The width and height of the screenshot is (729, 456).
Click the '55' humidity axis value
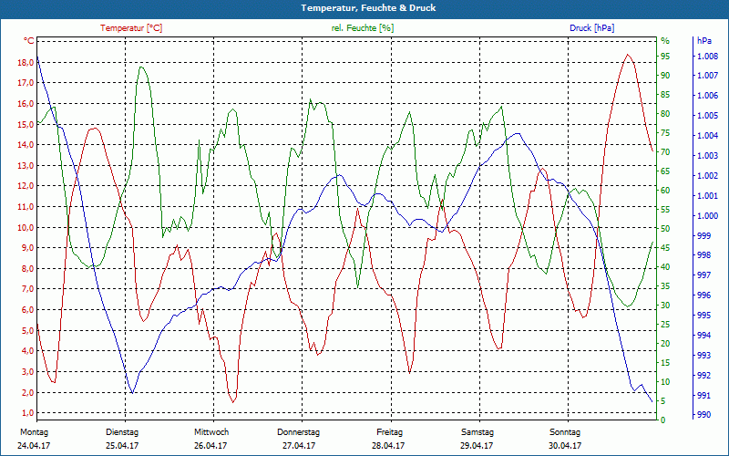pyautogui.click(x=665, y=210)
